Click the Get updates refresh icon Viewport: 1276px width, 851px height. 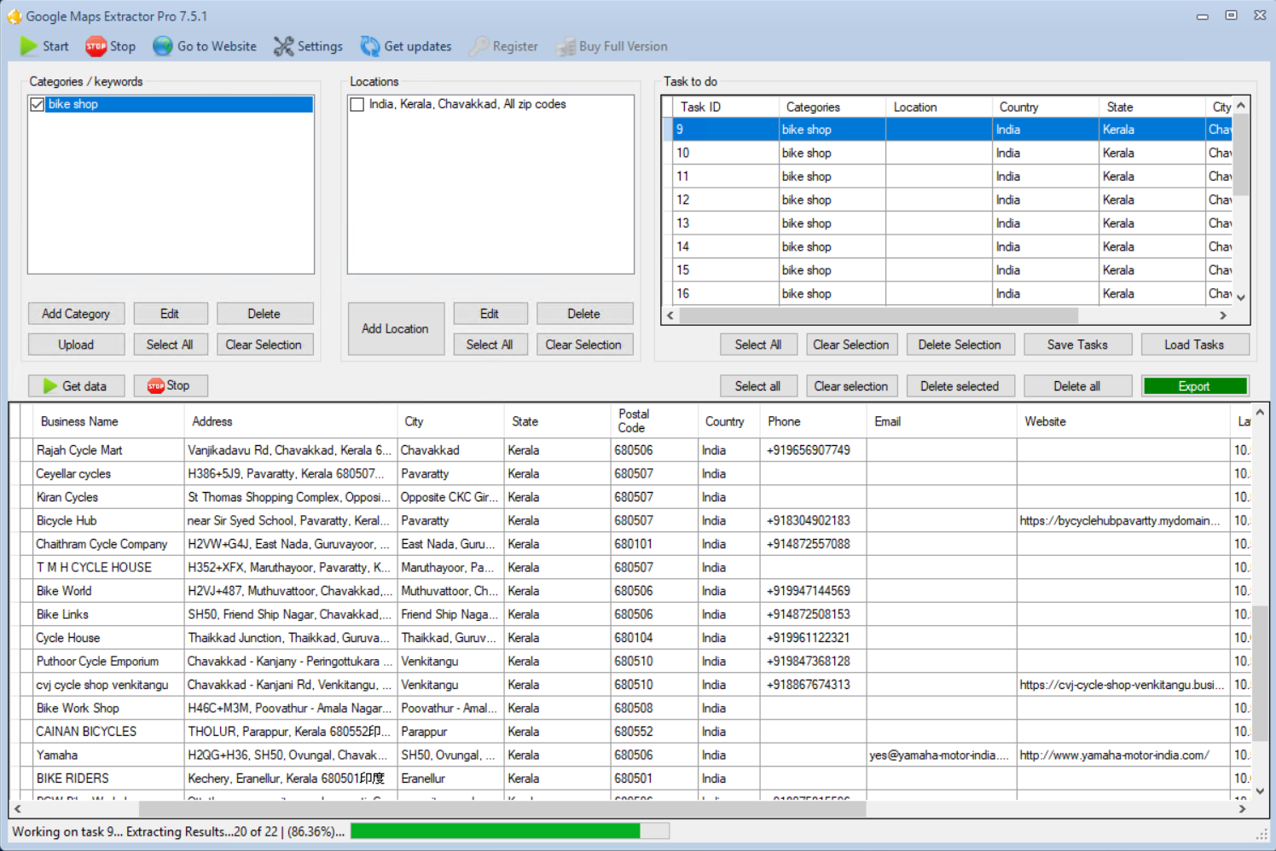pyautogui.click(x=370, y=46)
